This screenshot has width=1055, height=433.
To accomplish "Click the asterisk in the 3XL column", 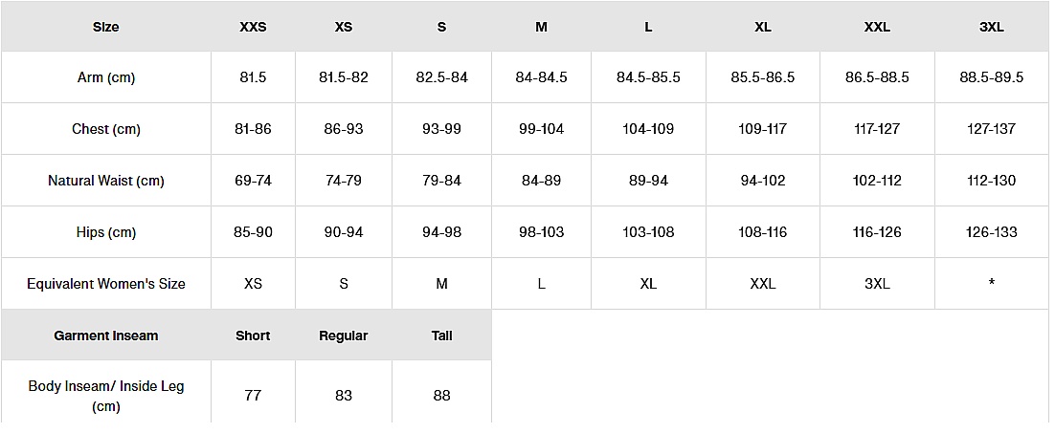I will [991, 284].
